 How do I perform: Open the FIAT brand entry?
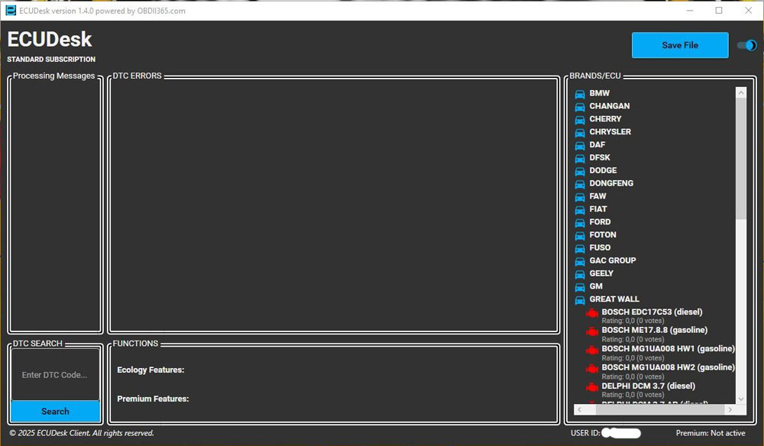[x=598, y=209]
